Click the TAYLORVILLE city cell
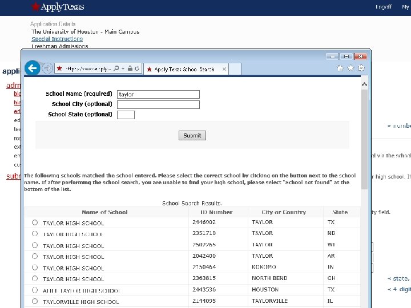Viewport: 411px width, 308px height. 269,301
